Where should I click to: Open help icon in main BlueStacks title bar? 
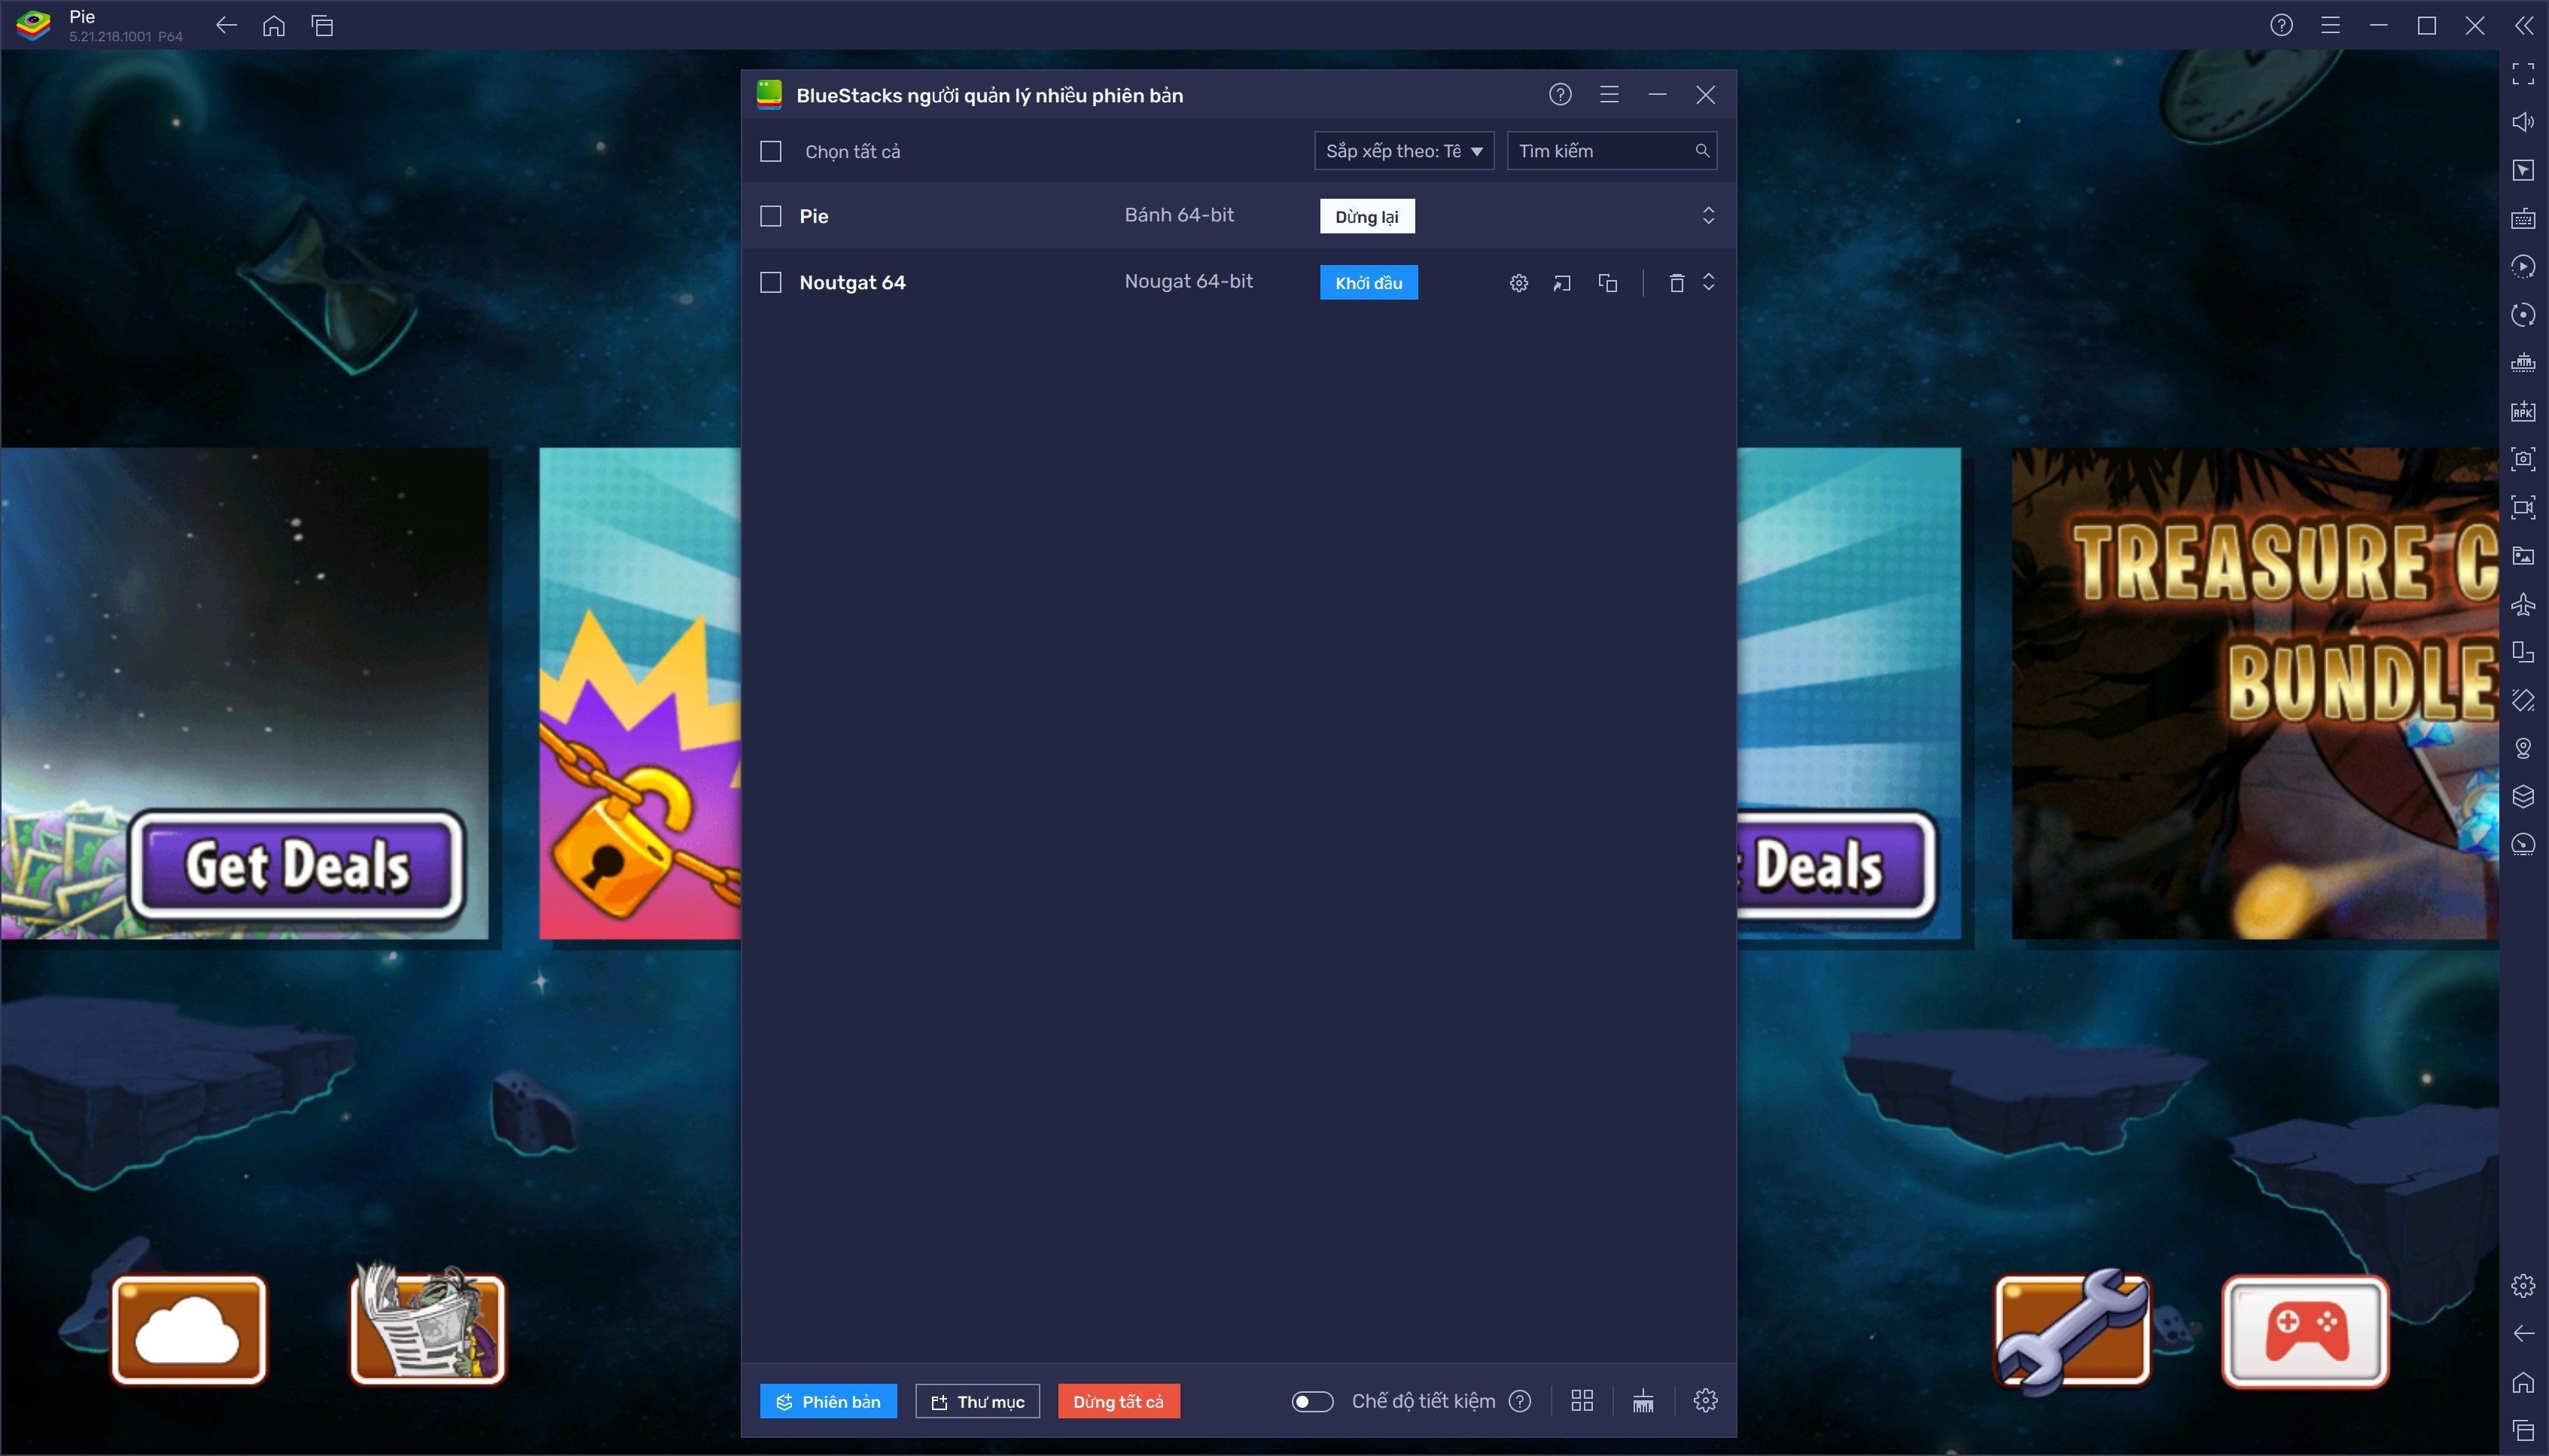(x=2281, y=25)
